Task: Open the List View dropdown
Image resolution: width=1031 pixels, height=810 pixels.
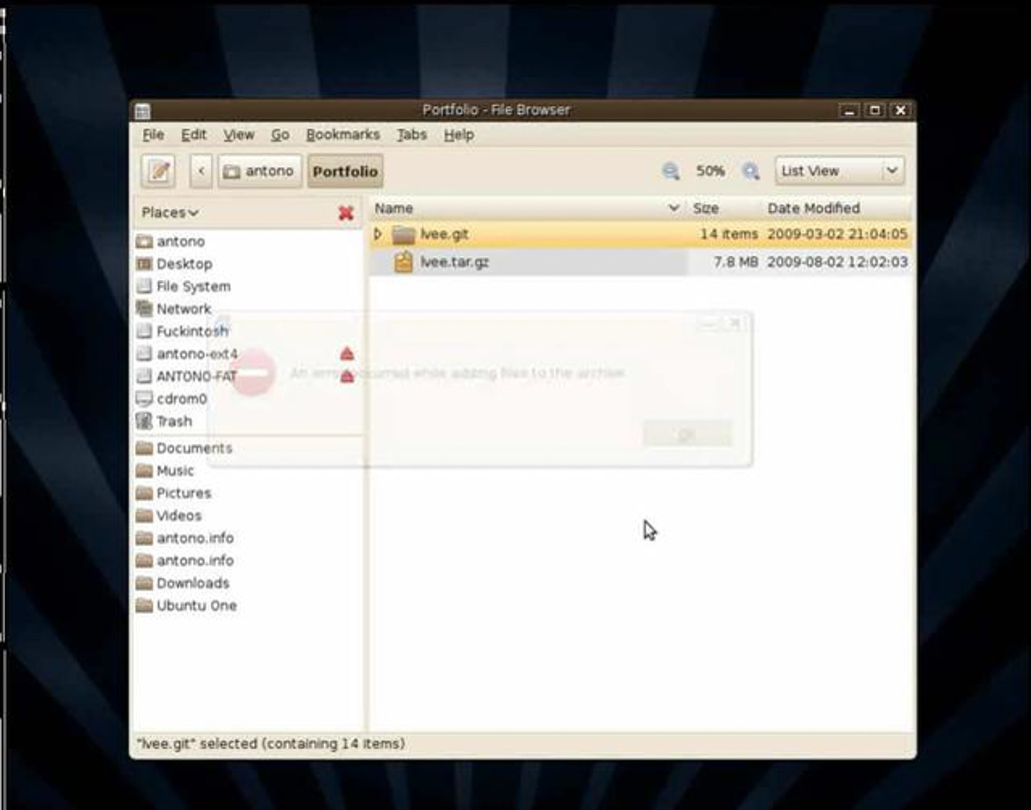Action: pos(840,171)
